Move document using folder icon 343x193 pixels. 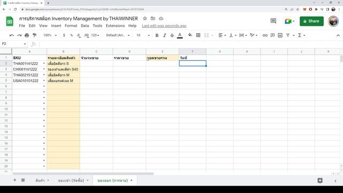pos(153,19)
